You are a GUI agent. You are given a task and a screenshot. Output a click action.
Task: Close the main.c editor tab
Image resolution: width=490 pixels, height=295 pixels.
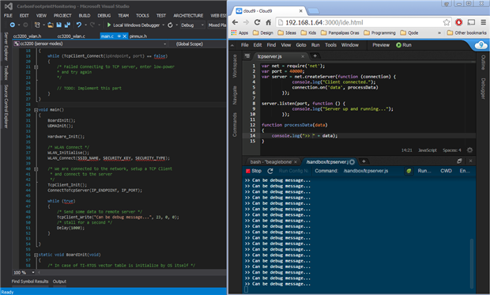click(124, 36)
